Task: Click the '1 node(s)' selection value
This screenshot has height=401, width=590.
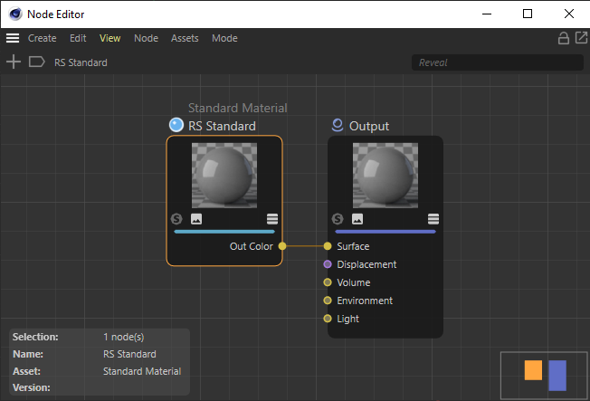Action: coord(124,337)
